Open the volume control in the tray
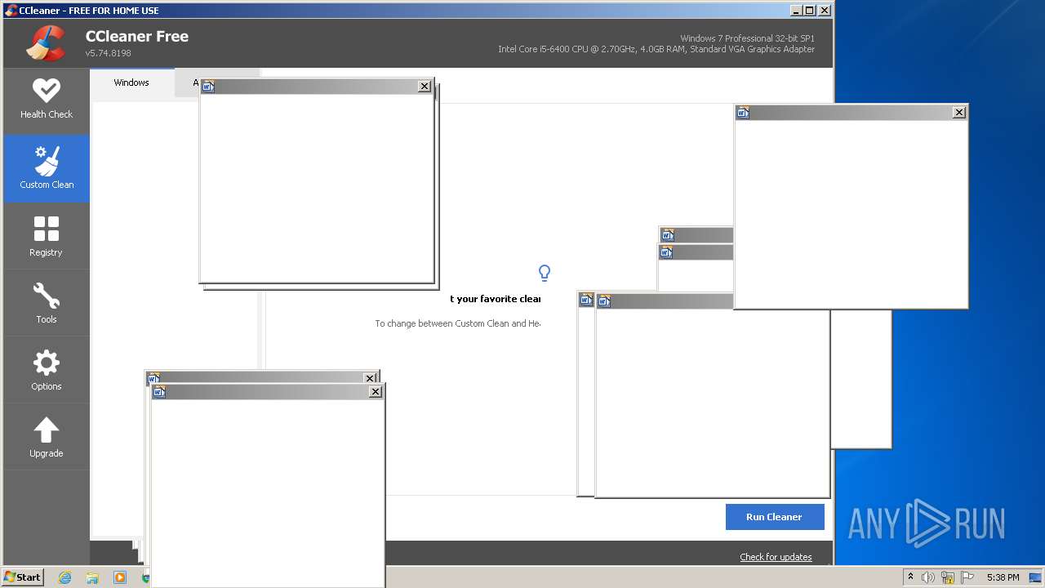Viewport: 1045px width, 588px height. click(x=928, y=577)
